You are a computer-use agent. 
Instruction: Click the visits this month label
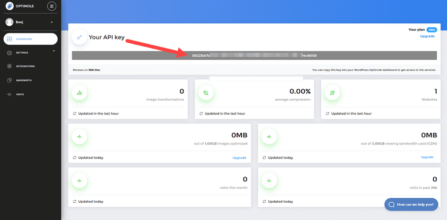pyautogui.click(x=234, y=188)
